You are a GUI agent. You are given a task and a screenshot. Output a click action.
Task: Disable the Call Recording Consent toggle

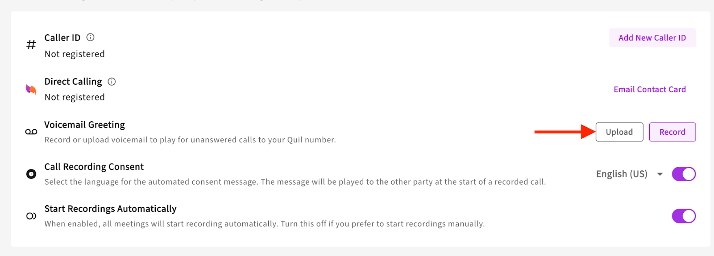point(684,174)
